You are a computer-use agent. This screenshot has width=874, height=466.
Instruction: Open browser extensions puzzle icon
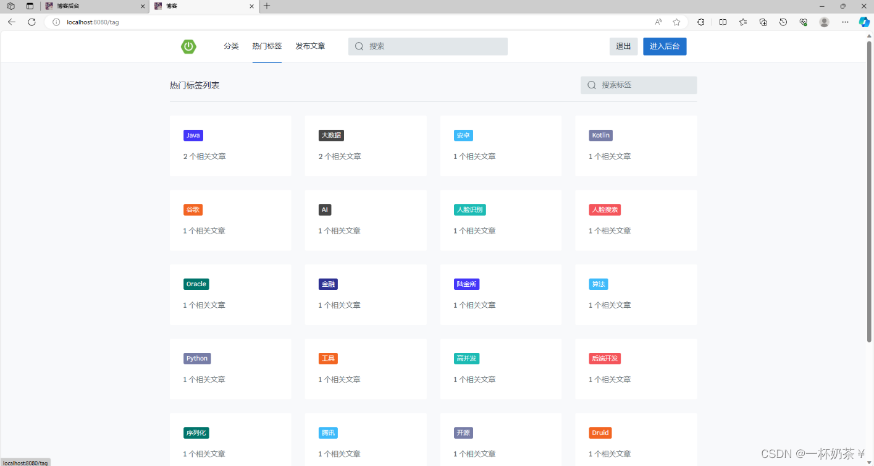[701, 22]
